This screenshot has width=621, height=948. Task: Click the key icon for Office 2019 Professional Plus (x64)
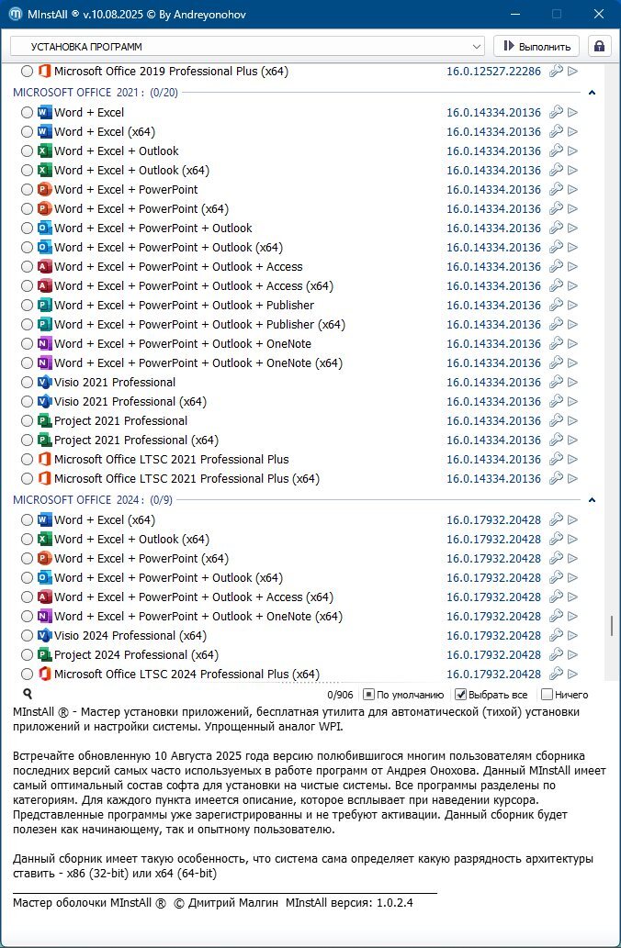click(556, 72)
